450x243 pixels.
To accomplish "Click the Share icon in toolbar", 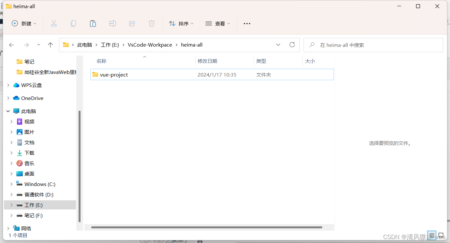I will coord(132,23).
